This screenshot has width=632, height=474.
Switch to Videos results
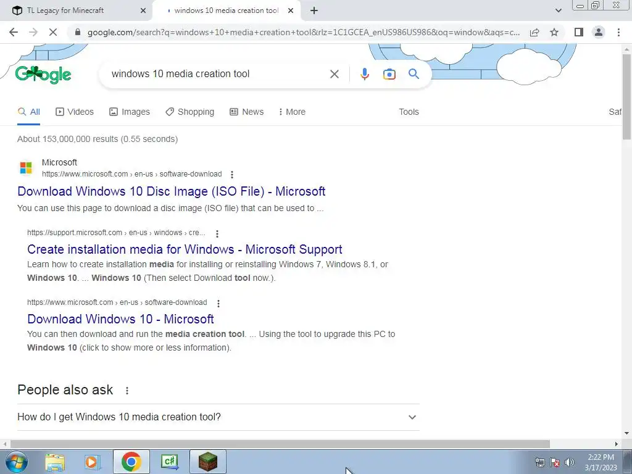pyautogui.click(x=75, y=112)
